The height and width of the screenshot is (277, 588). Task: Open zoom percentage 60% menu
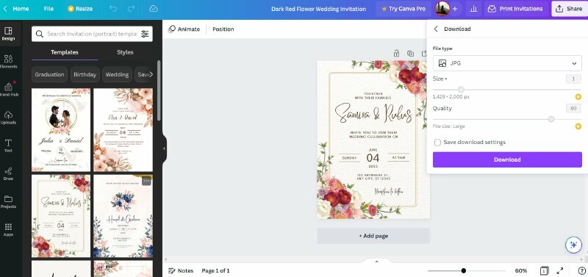520,270
